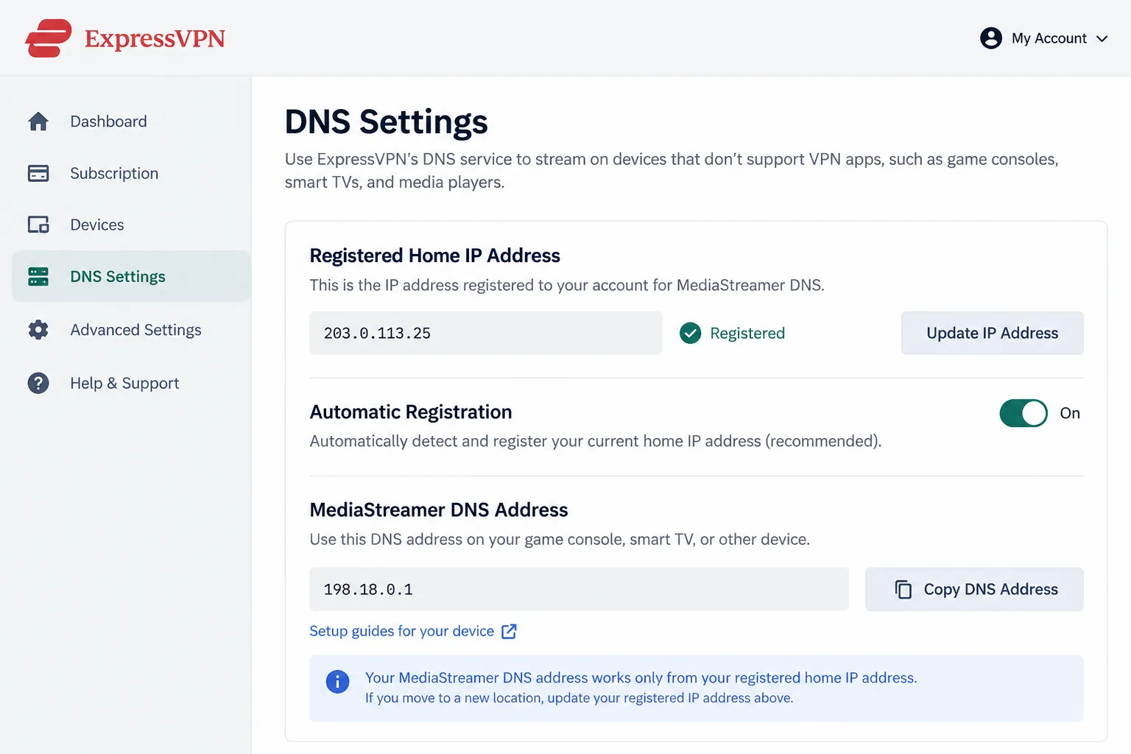Click 'This is the IP address registered' description
Image resolution: width=1131 pixels, height=754 pixels.
point(566,285)
